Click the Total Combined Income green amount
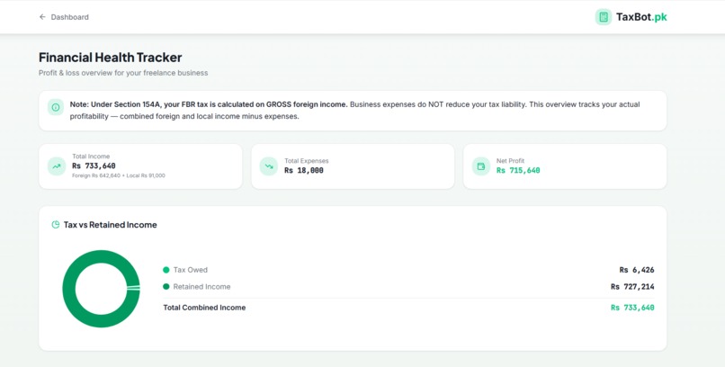Screen dimensions: 725x367 632,308
